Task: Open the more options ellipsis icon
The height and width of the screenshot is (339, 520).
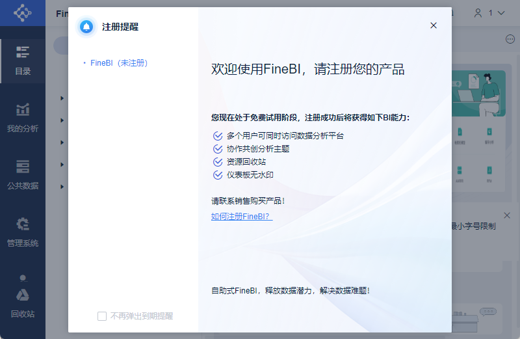Action: (510, 39)
